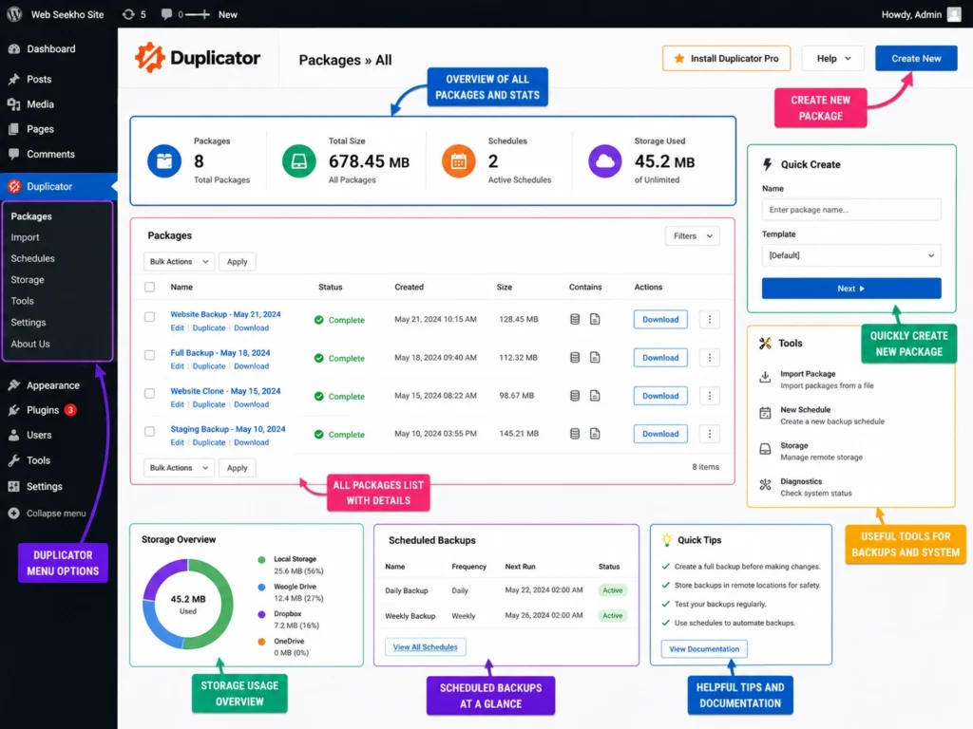Check the Website Backup May 21 row checkbox
The image size is (973, 729).
point(149,317)
